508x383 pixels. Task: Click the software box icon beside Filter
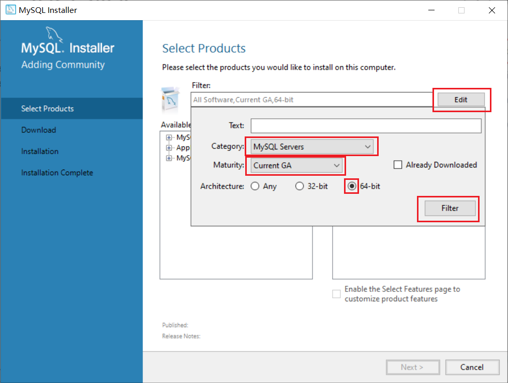pos(170,99)
